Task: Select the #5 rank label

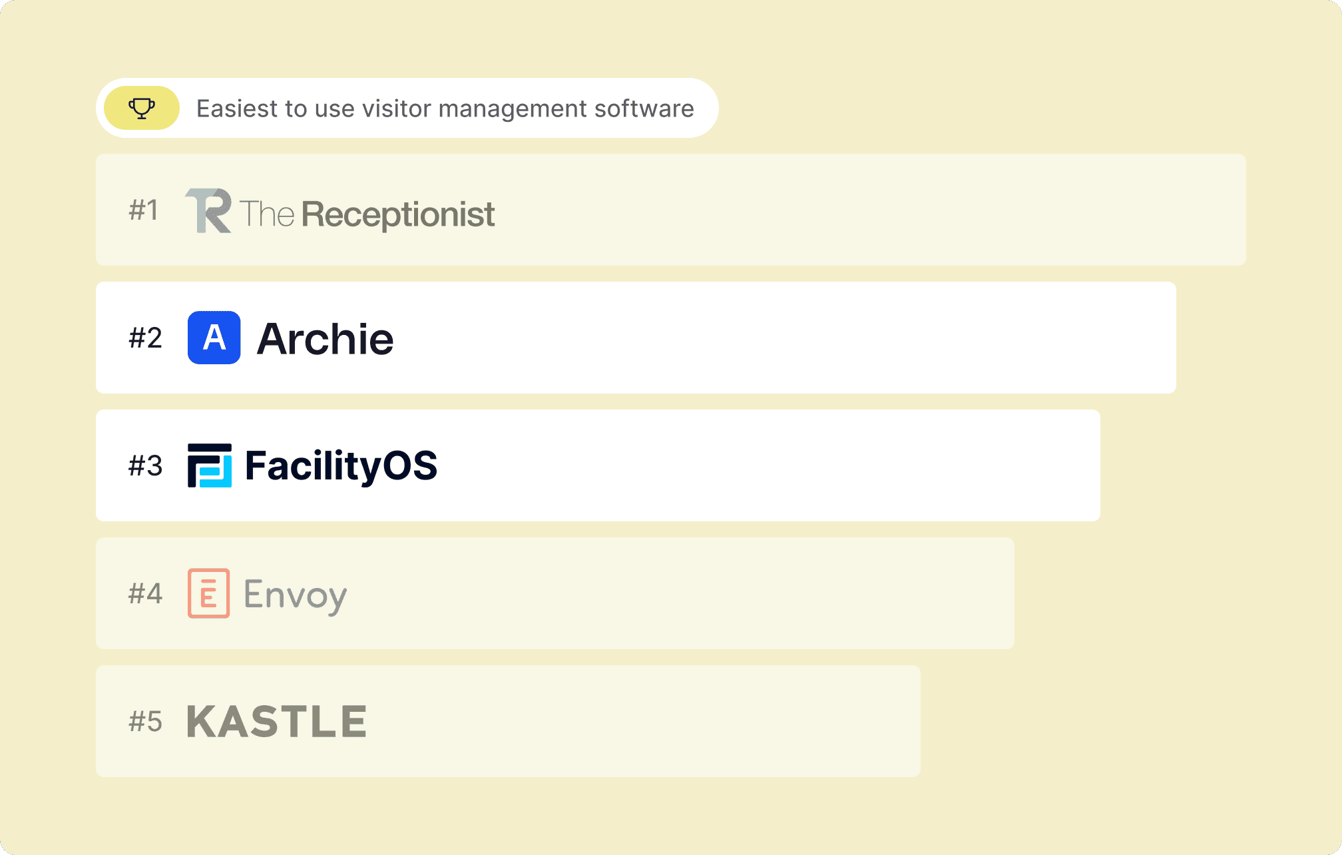Action: pyautogui.click(x=145, y=722)
